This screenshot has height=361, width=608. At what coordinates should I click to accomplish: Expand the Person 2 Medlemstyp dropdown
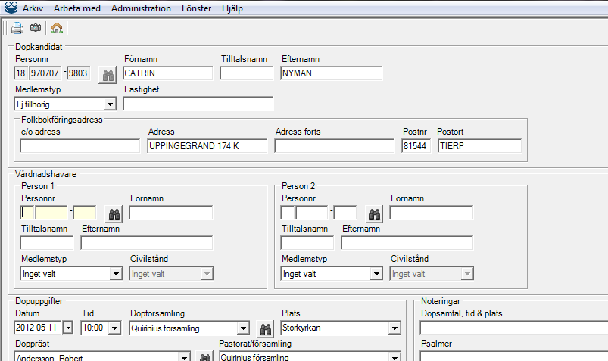[x=376, y=274]
